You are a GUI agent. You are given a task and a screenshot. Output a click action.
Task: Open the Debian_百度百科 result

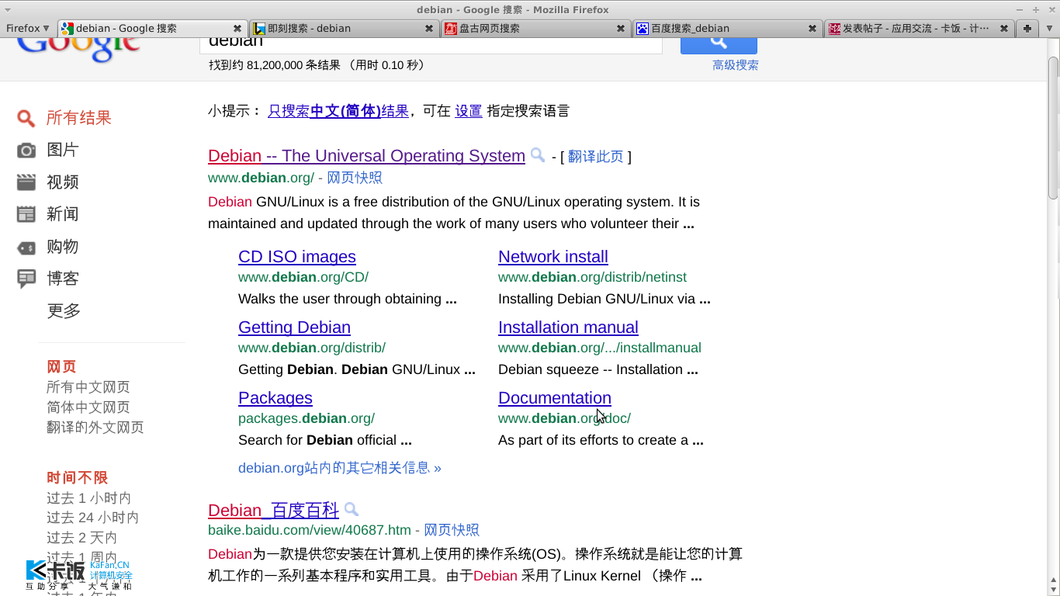[273, 510]
